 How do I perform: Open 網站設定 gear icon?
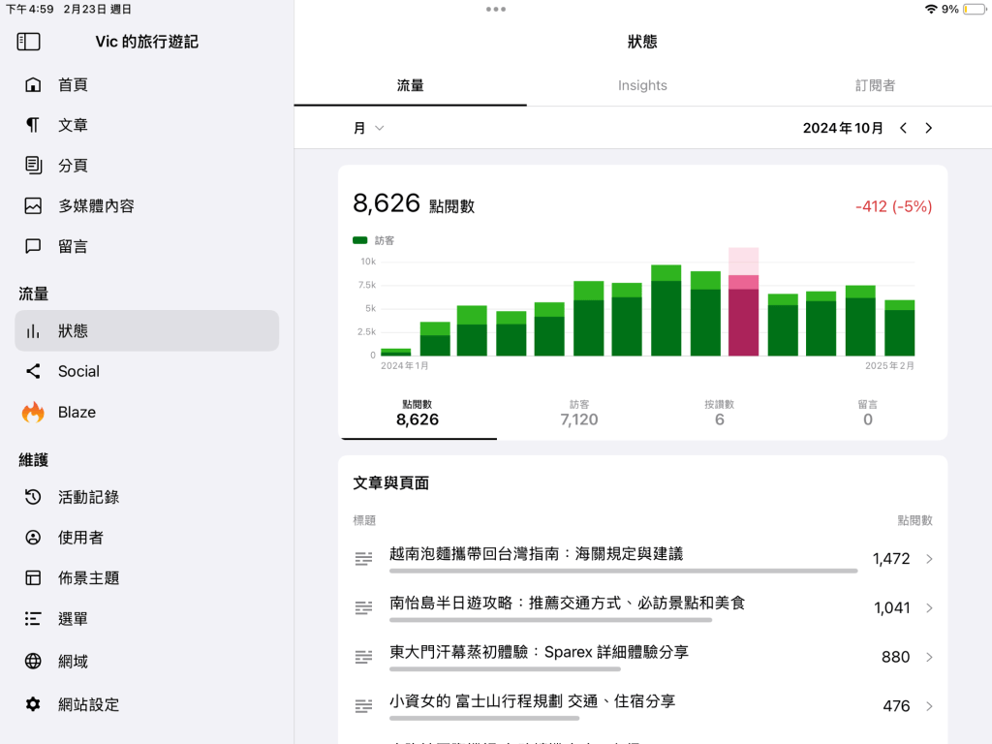pos(33,704)
